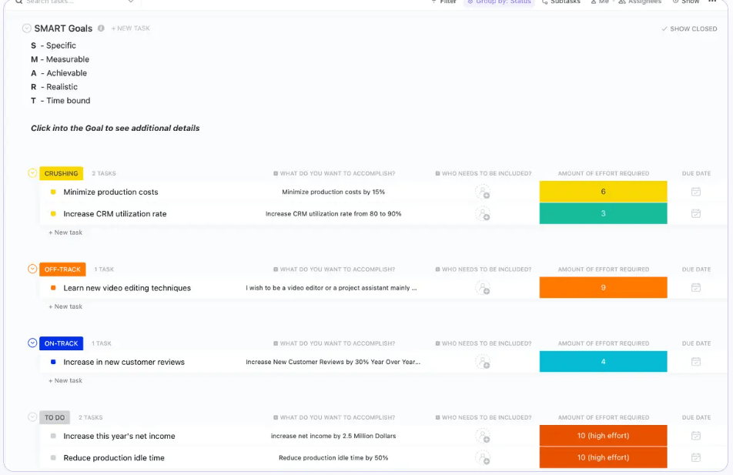Click 'increase net income by 2.5 Million Dollars' cell

333,436
